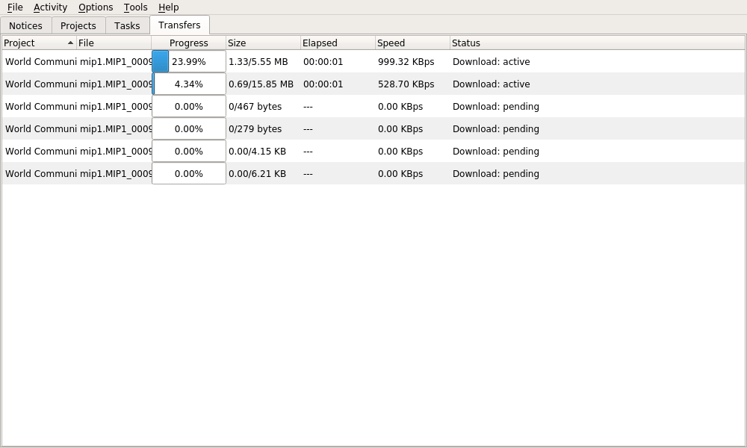The image size is (747, 448).
Task: Open the Options menu
Action: click(96, 7)
